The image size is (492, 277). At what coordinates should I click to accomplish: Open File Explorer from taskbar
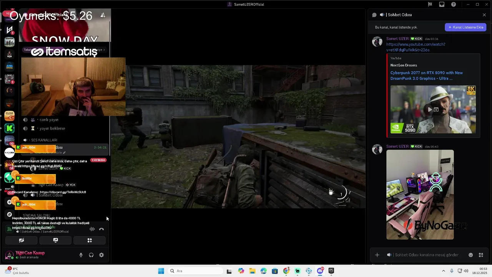point(252,271)
